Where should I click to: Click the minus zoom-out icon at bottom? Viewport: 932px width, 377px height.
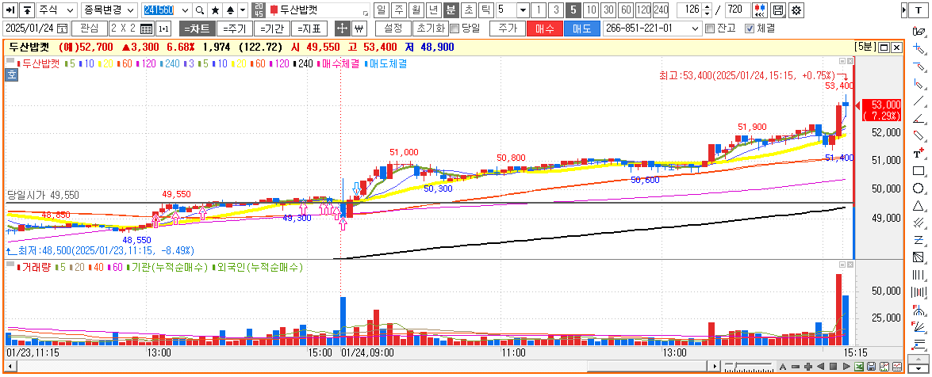coord(796,367)
